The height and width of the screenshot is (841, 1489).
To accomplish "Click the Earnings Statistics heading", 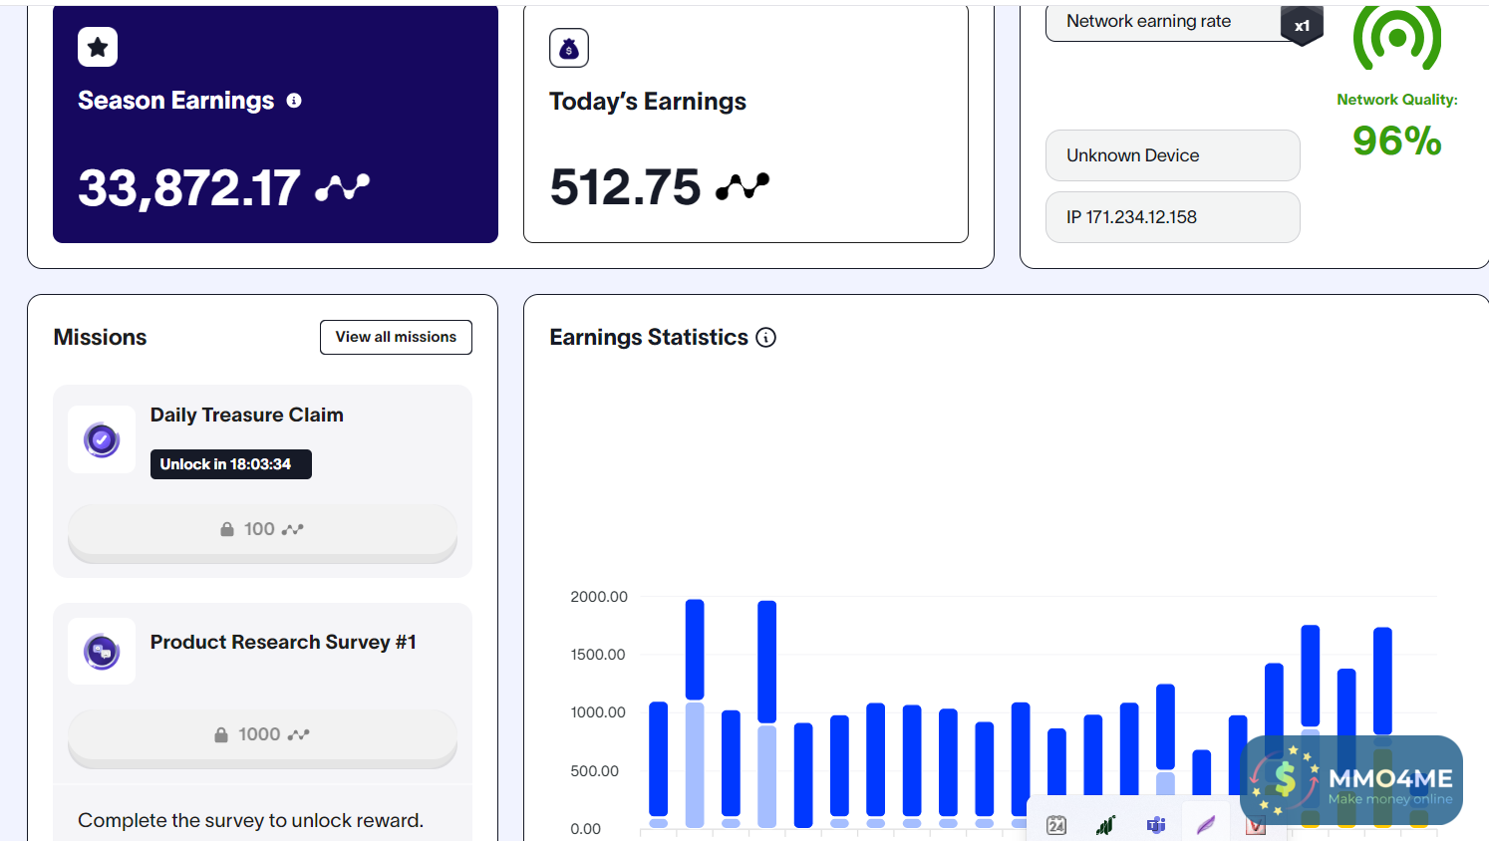I will (x=649, y=338).
